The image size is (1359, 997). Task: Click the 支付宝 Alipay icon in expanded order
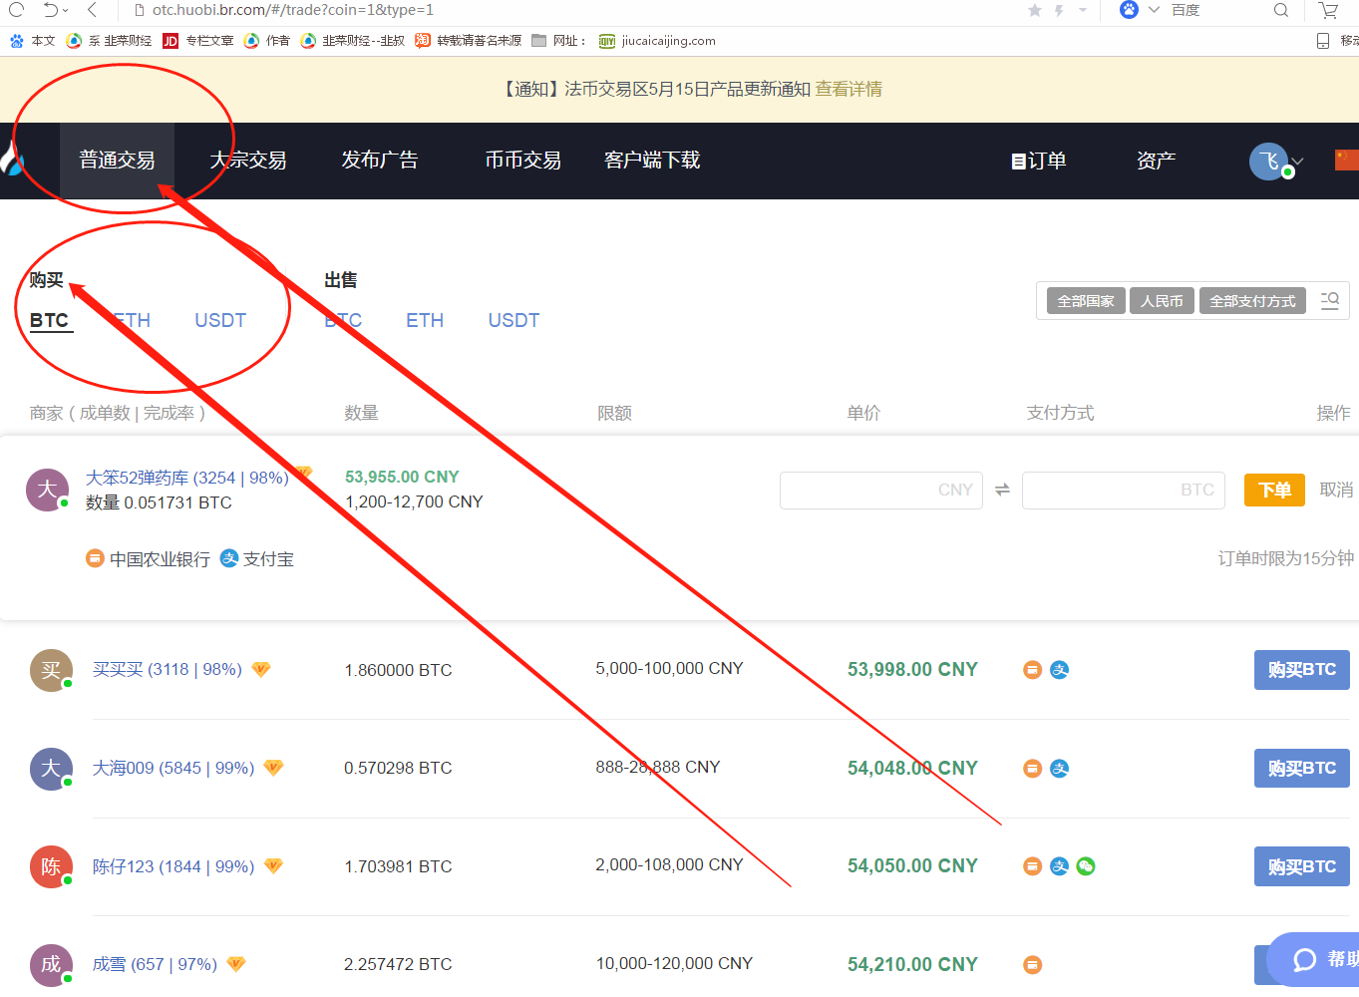(229, 558)
